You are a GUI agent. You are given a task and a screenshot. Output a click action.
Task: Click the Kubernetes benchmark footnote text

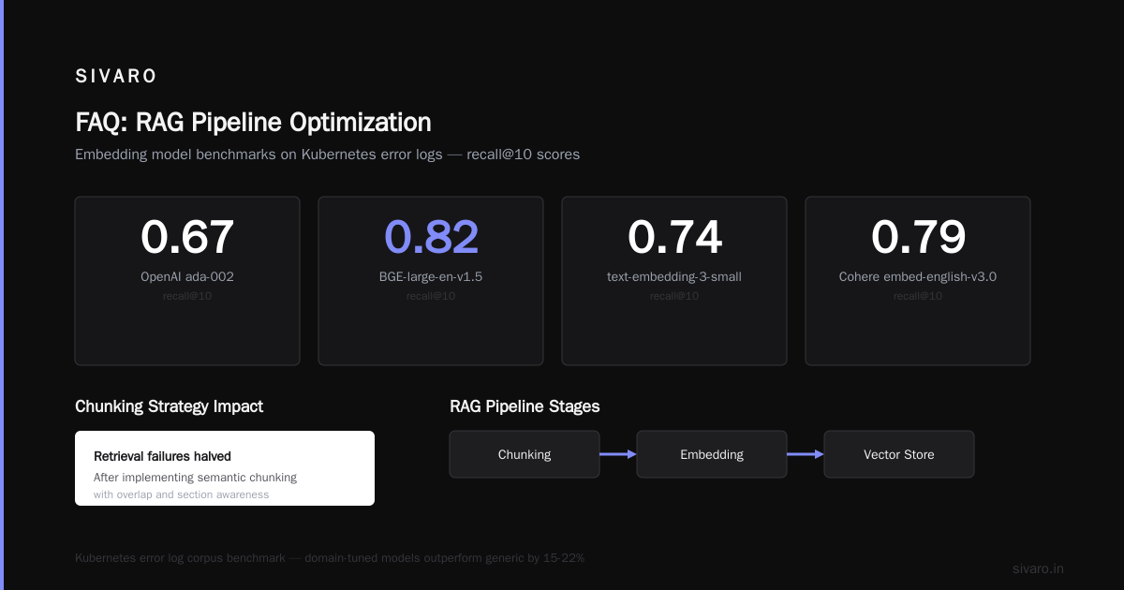click(330, 558)
